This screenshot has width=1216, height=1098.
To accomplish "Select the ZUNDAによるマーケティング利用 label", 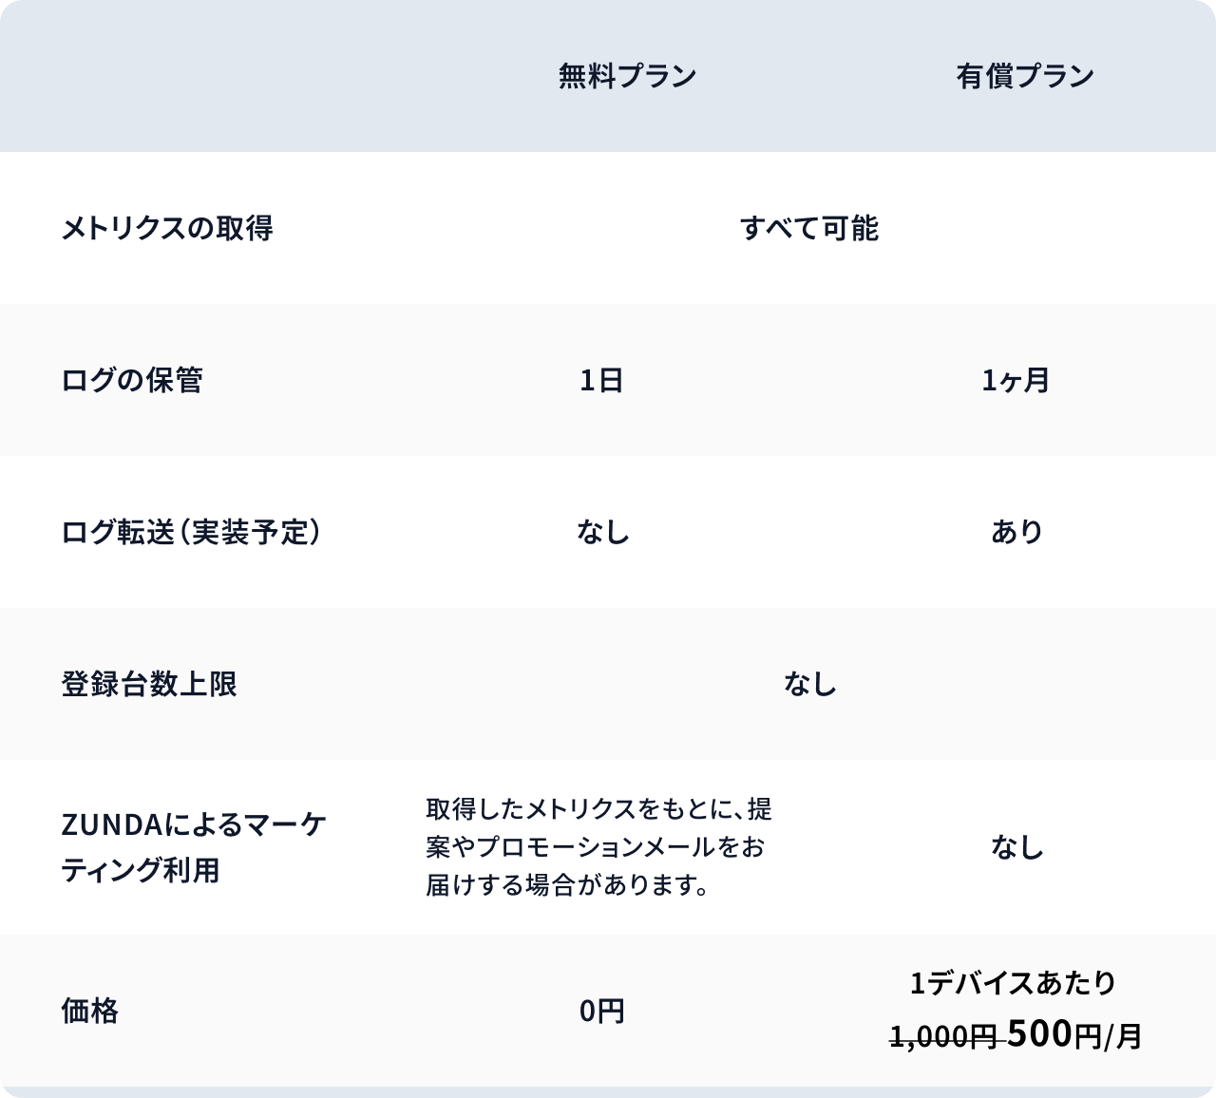I will [194, 846].
